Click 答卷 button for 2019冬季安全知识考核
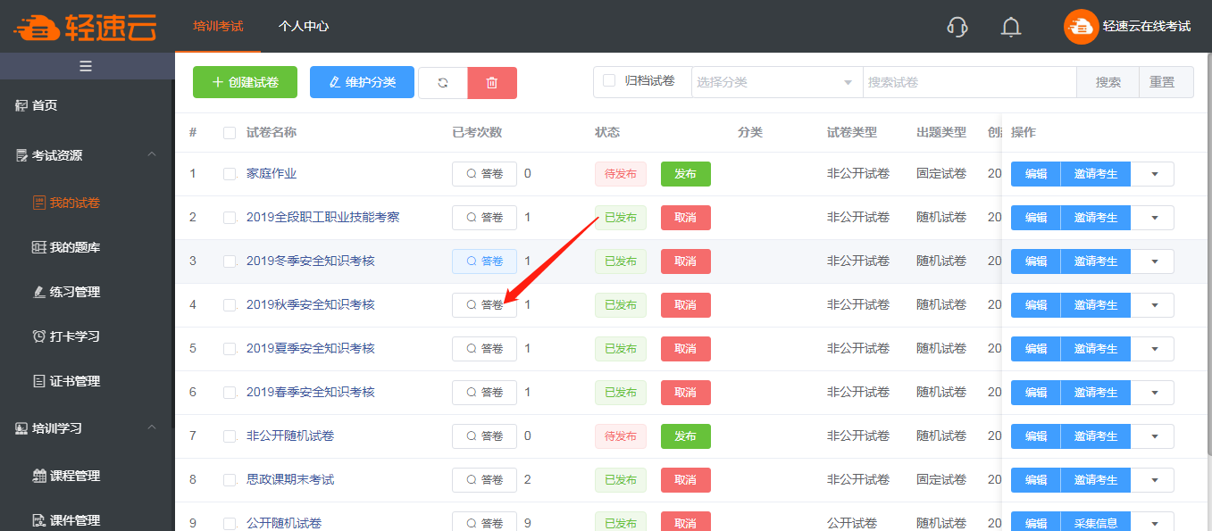The height and width of the screenshot is (531, 1212). (484, 261)
